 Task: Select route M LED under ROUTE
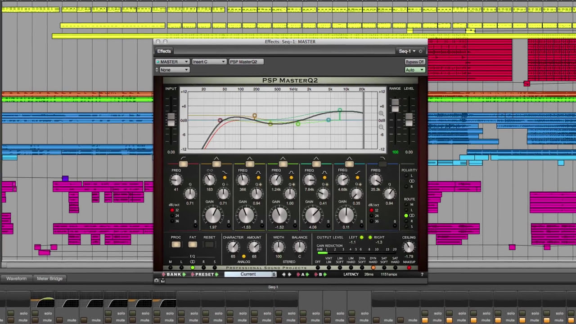406,205
